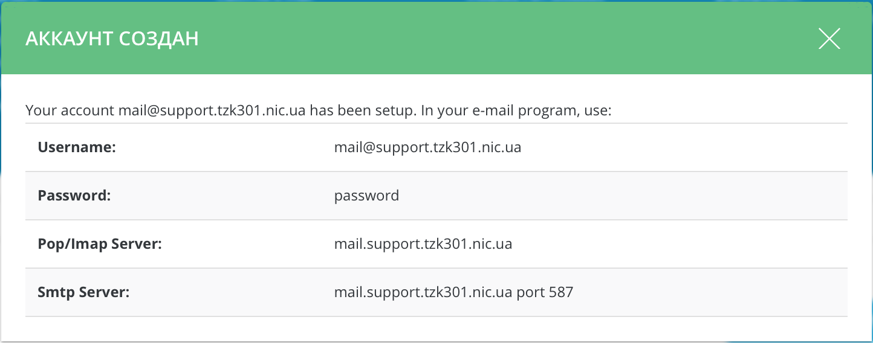Select the email address in the intro sentence

click(x=212, y=111)
